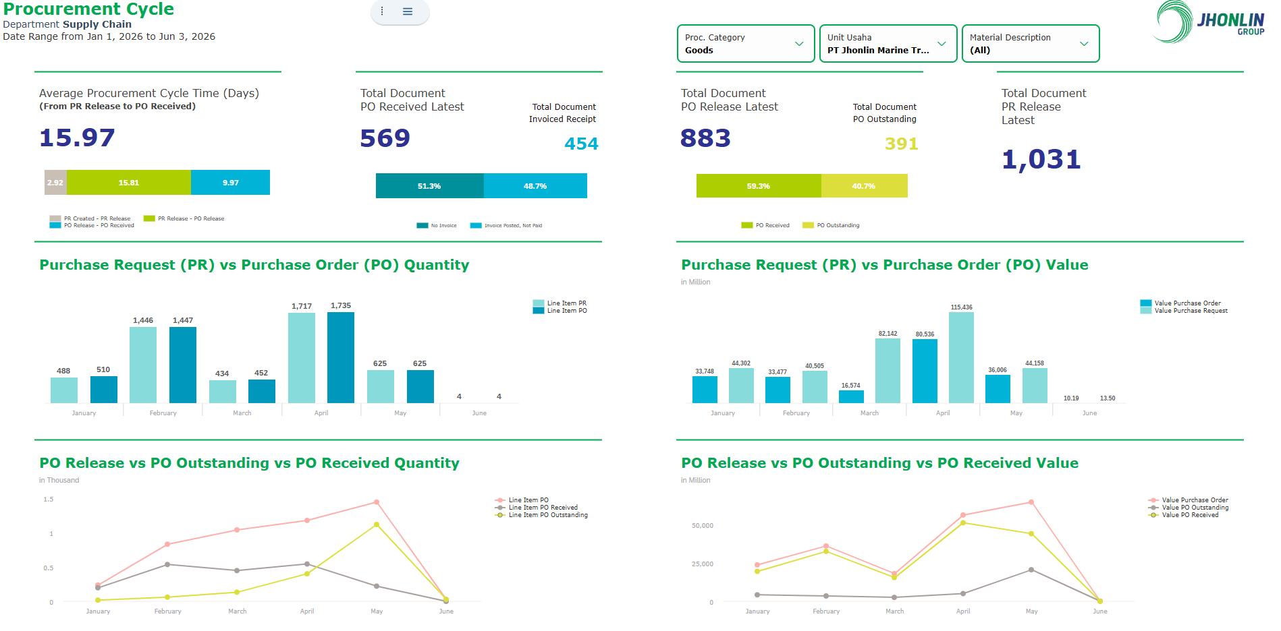Toggle 'Line Item PR' legend in quantity chart
The height and width of the screenshot is (631, 1281).
click(560, 303)
